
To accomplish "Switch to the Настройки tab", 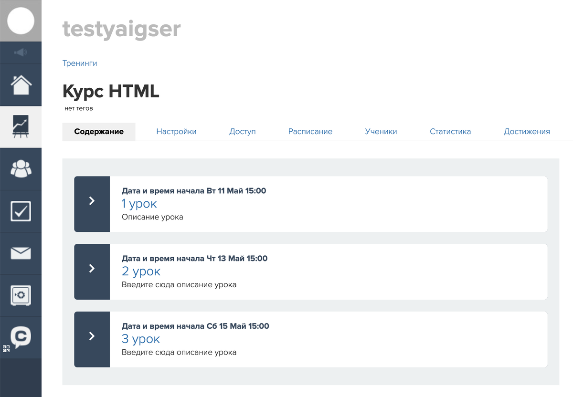I will [176, 132].
